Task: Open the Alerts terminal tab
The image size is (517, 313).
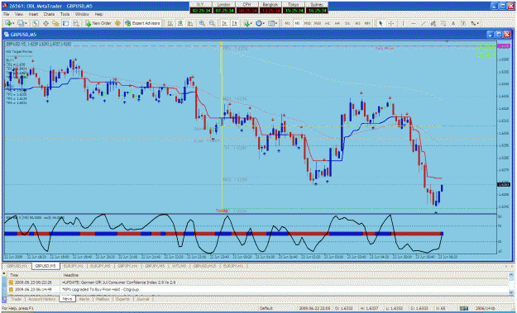Action: click(x=84, y=299)
